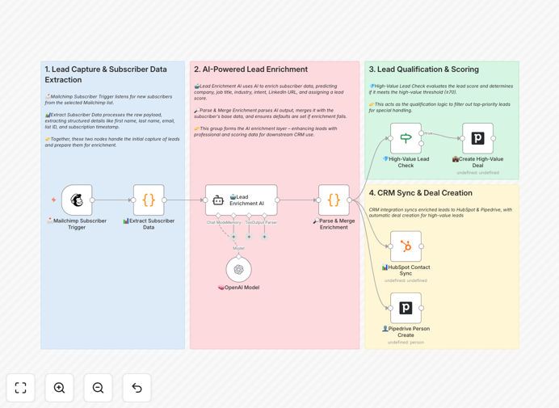This screenshot has height=408, width=559.
Task: Select the OpenAI Model node
Action: (239, 269)
